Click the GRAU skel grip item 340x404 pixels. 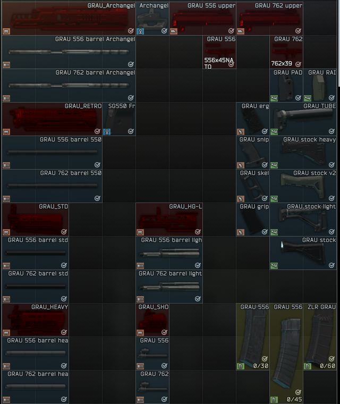(253, 186)
